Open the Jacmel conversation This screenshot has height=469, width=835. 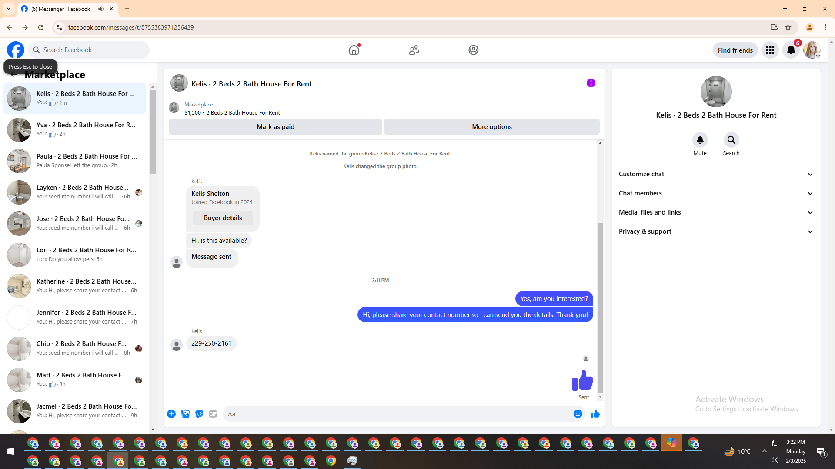click(74, 411)
